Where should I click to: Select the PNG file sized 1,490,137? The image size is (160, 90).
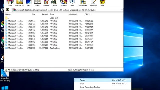click(49, 24)
